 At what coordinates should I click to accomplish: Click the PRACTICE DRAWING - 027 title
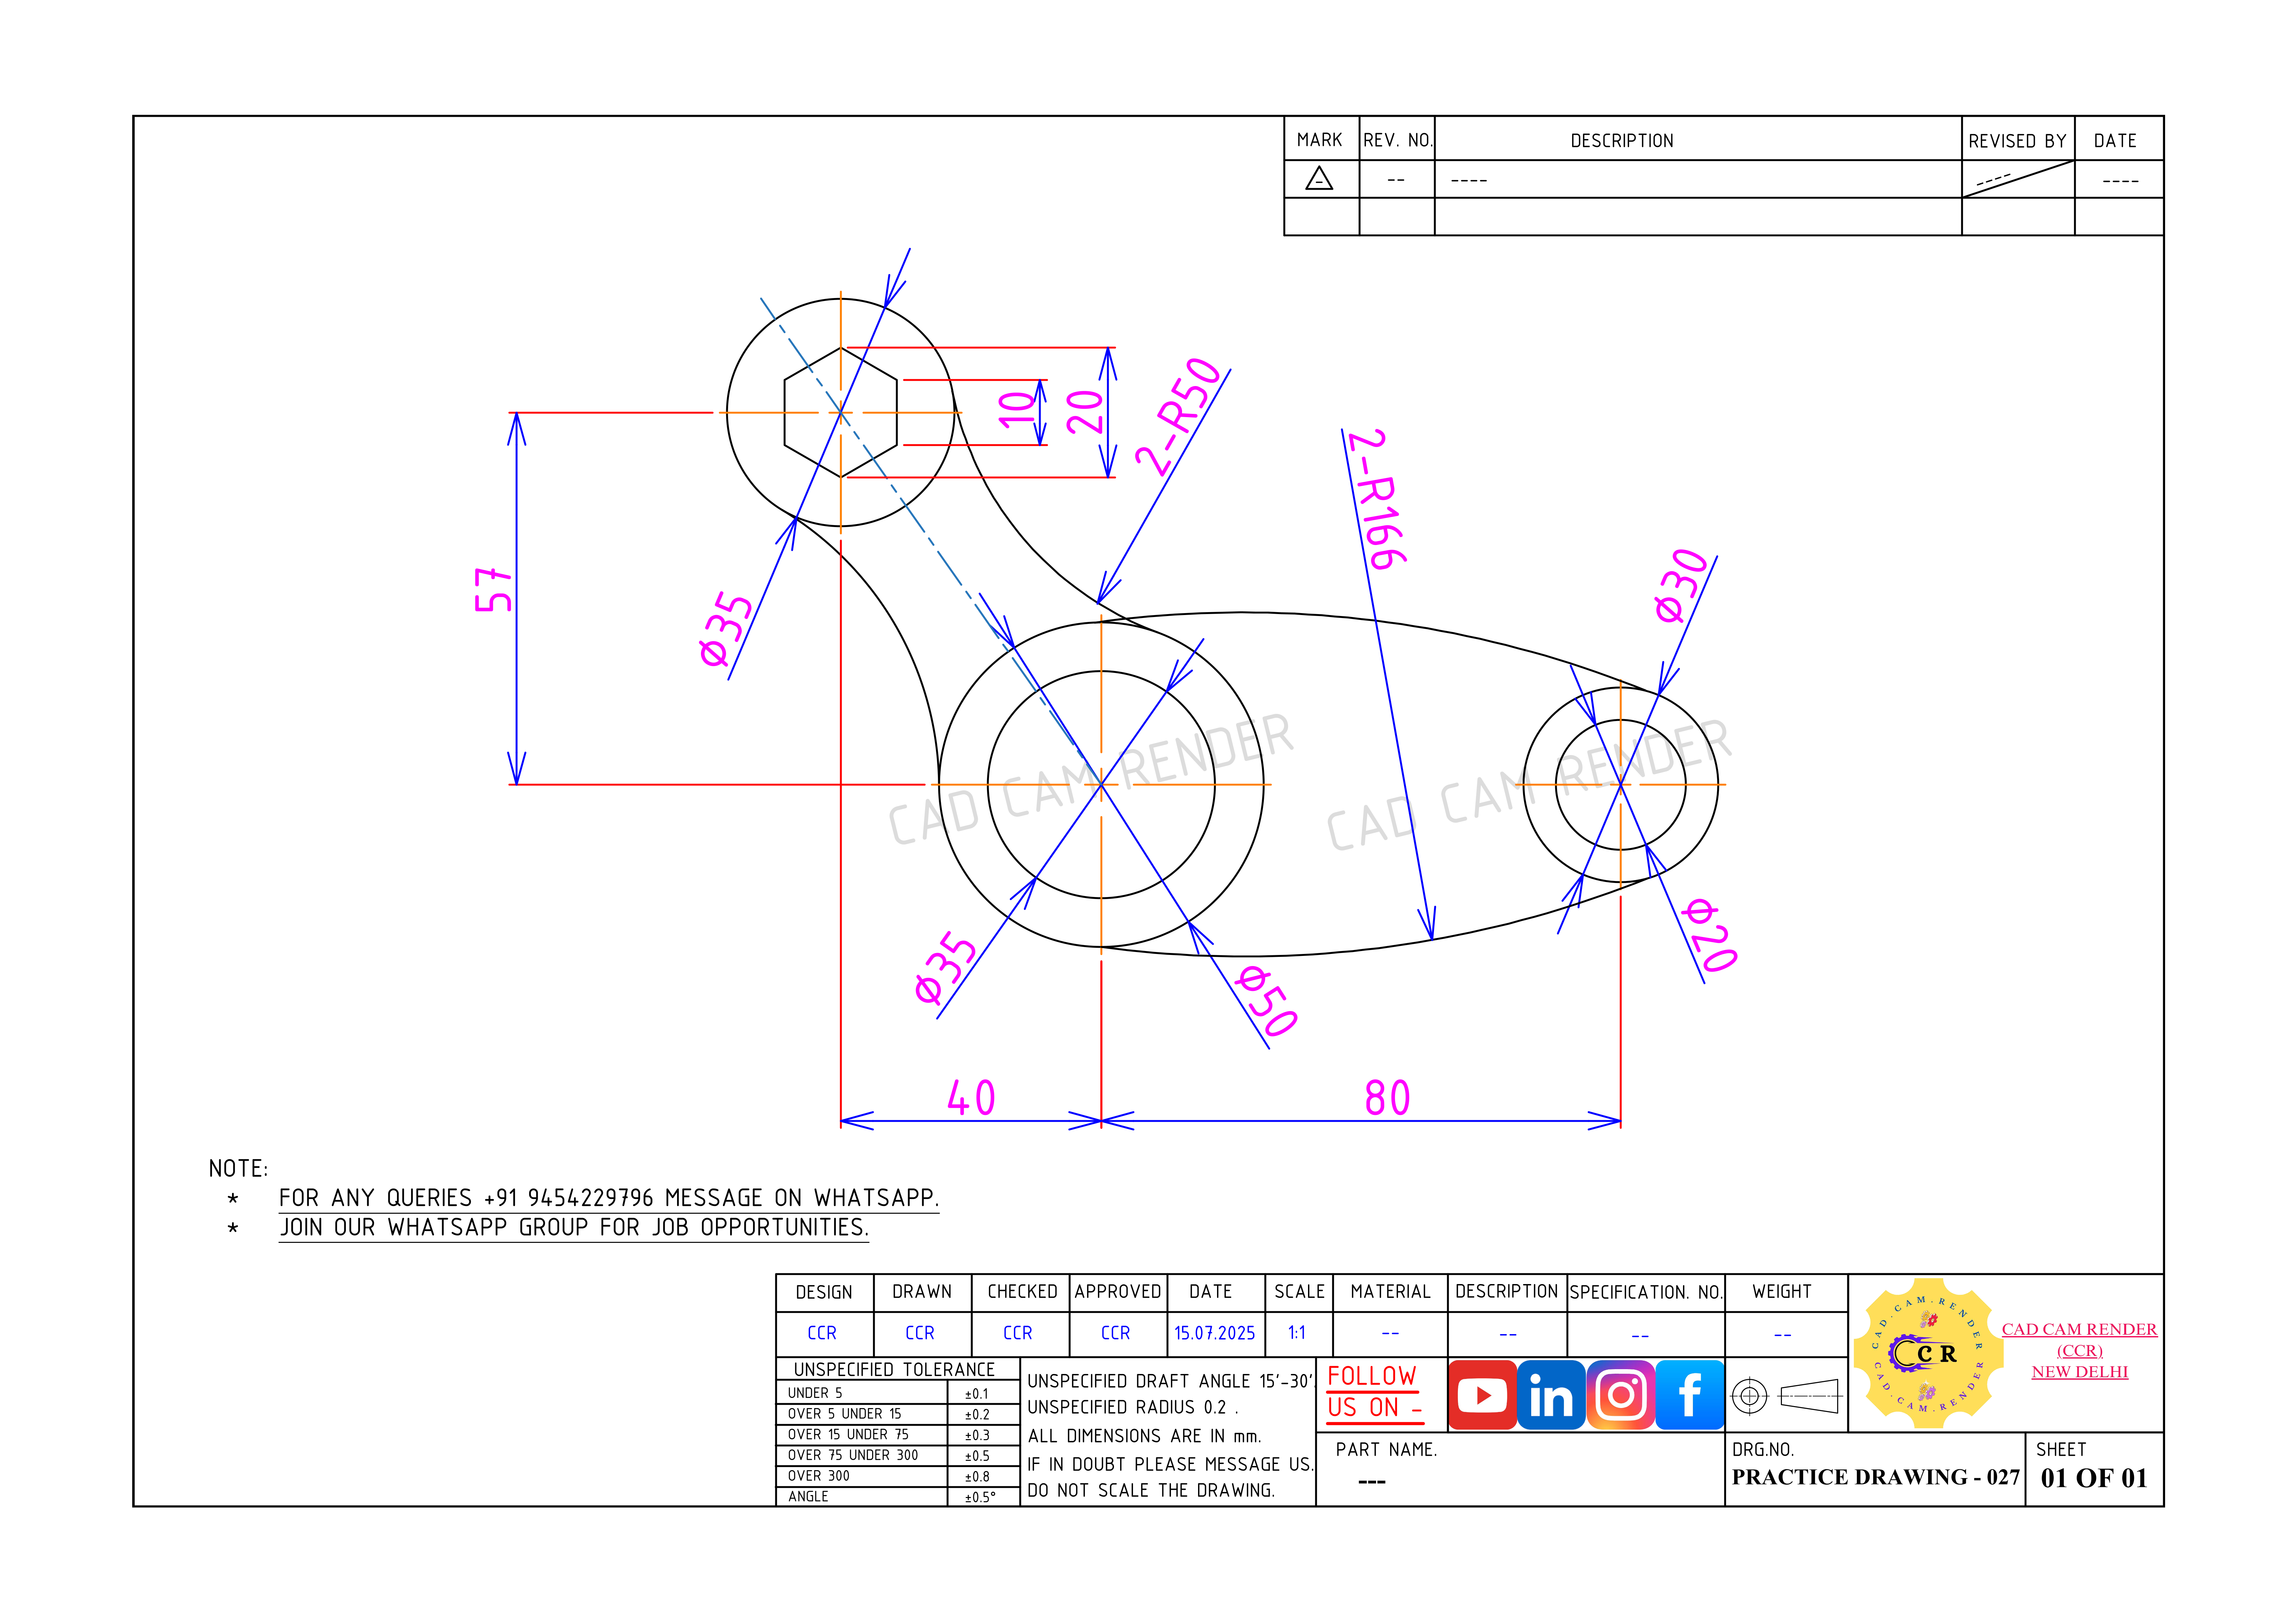1876,1477
